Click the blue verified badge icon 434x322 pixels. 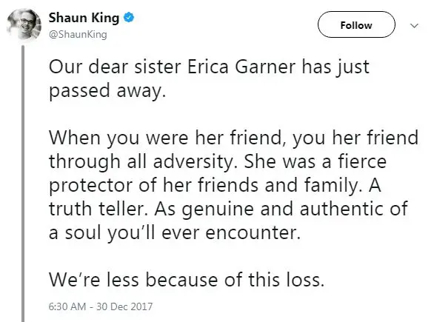129,18
